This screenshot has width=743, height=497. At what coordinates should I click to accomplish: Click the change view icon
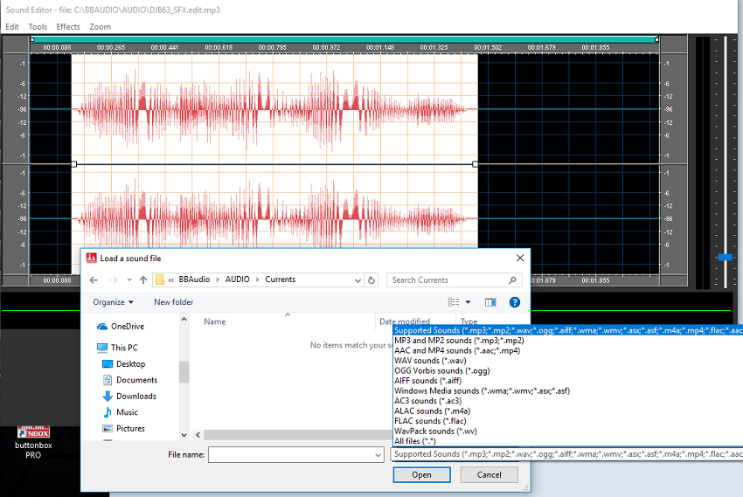pos(454,302)
